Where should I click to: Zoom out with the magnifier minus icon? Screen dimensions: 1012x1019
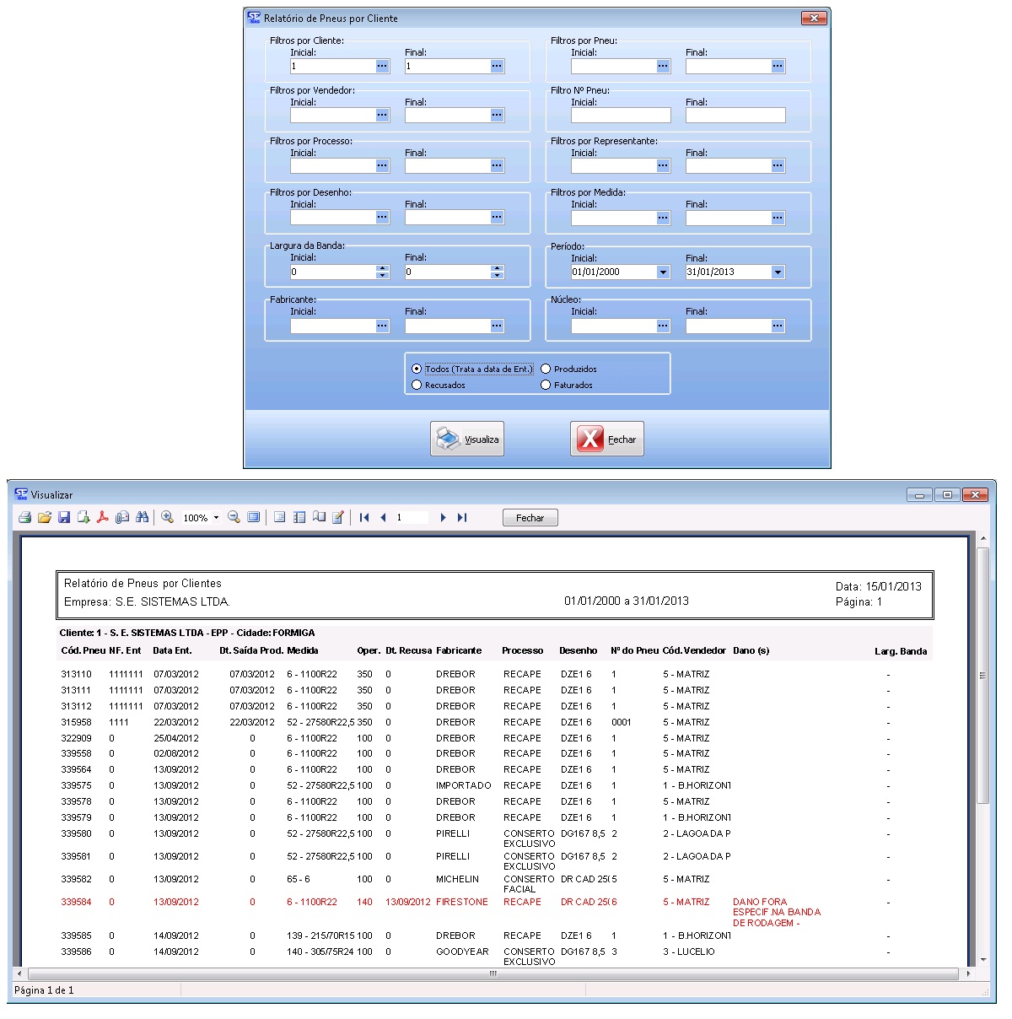click(234, 518)
